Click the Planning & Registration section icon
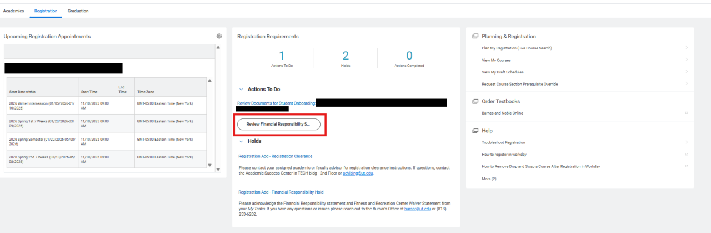Screen dimensions: 711x233 click(x=475, y=36)
